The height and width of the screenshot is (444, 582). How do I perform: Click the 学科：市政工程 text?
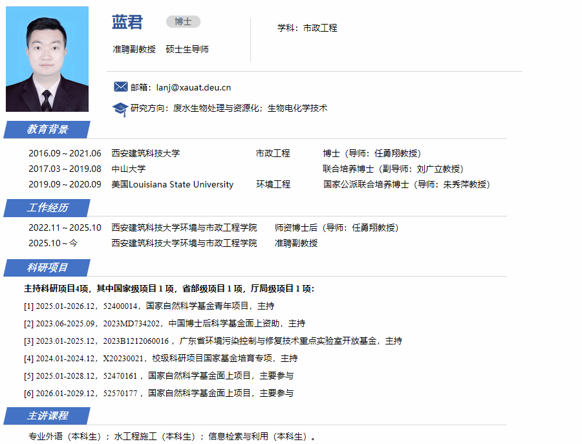point(307,28)
